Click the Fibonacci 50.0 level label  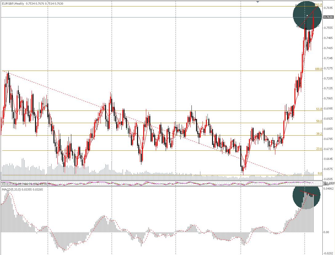(319, 121)
